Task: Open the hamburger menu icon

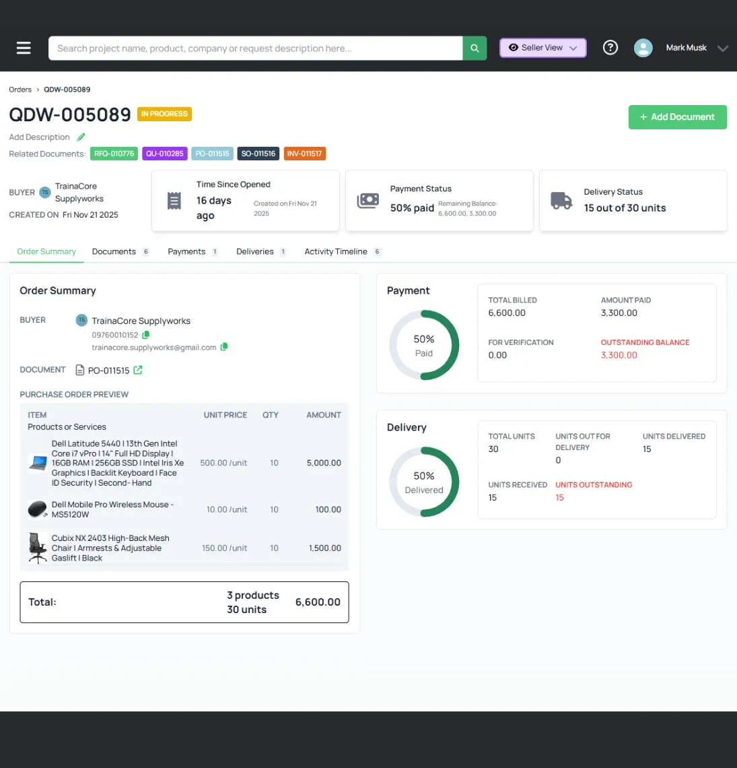Action: click(x=24, y=48)
